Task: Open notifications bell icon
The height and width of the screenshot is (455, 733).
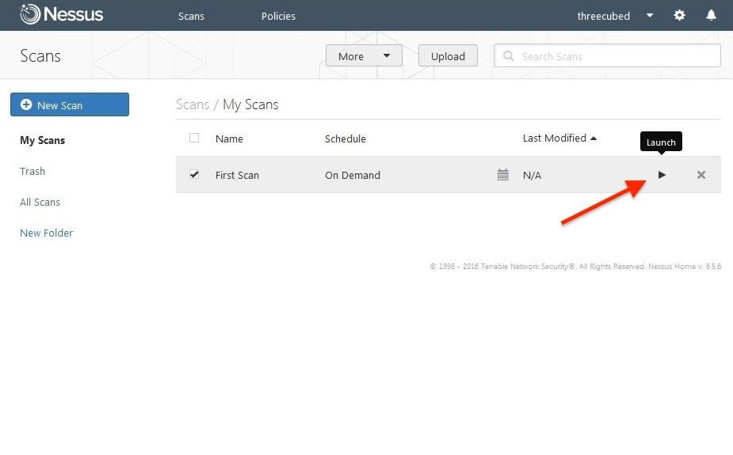Action: tap(712, 15)
